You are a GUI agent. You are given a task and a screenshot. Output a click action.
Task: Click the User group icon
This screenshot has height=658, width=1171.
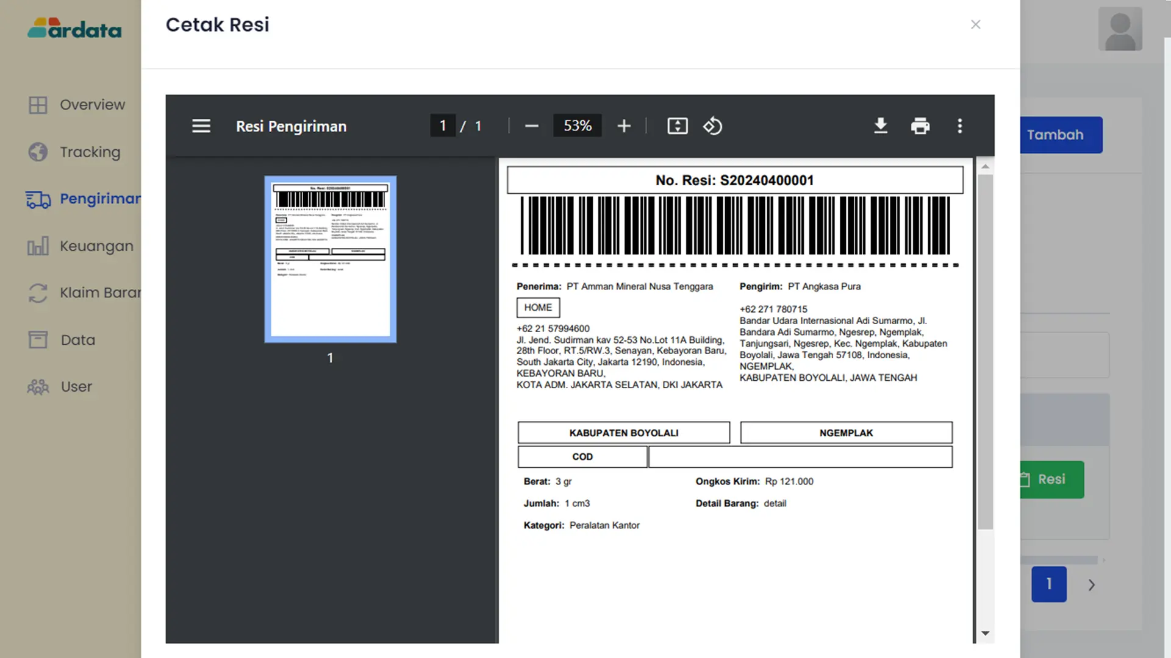point(38,387)
